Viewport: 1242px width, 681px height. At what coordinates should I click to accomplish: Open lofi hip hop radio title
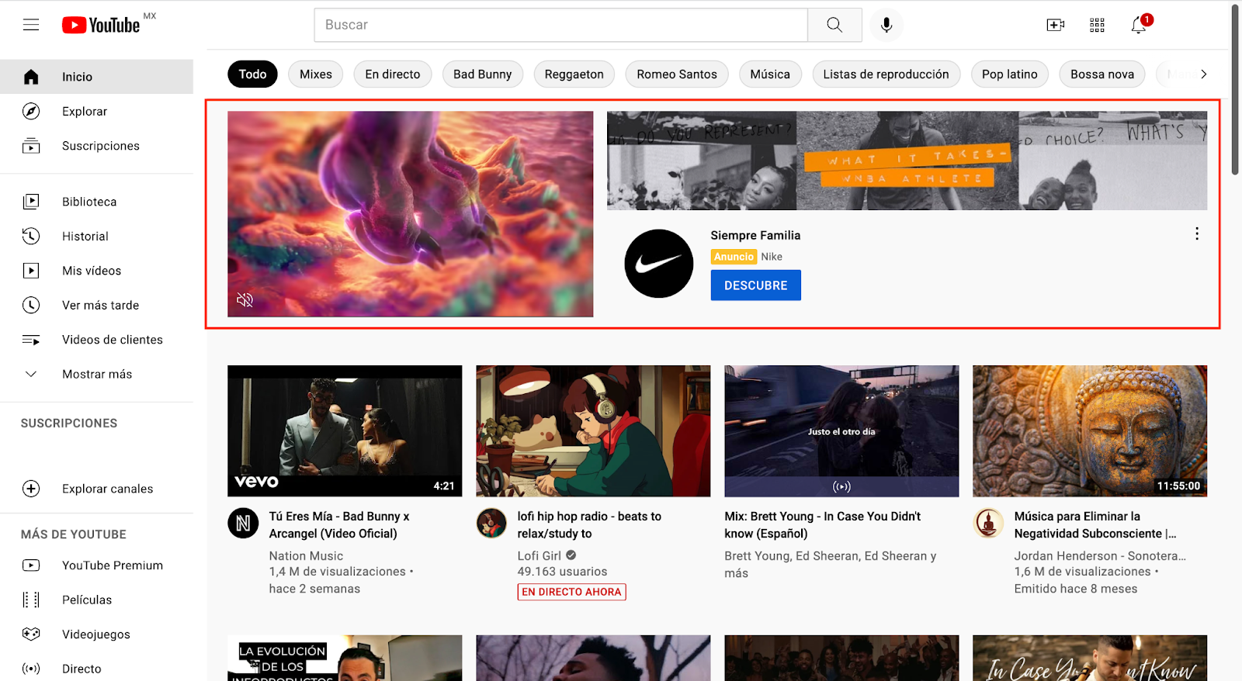(x=589, y=525)
